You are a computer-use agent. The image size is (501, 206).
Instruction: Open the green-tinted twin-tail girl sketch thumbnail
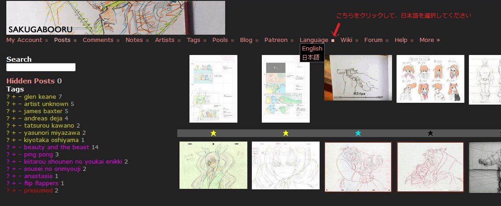[213, 165]
